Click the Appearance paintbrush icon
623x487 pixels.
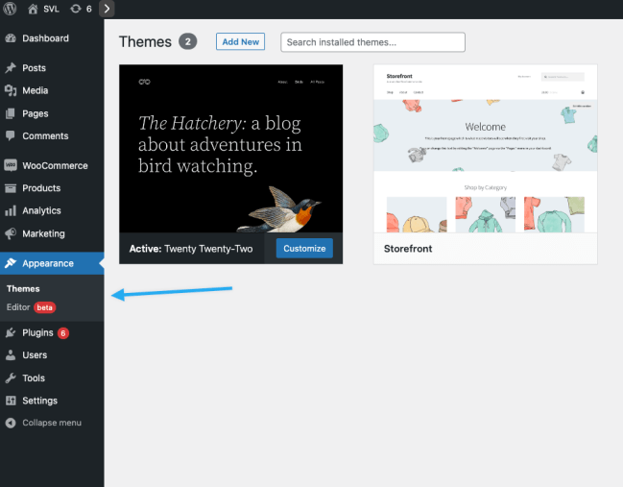click(x=11, y=263)
